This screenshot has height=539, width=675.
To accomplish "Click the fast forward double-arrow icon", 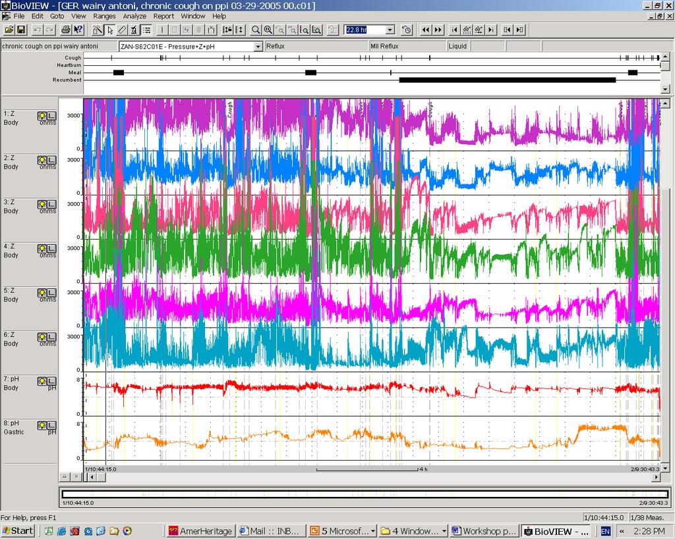I will coord(438,30).
